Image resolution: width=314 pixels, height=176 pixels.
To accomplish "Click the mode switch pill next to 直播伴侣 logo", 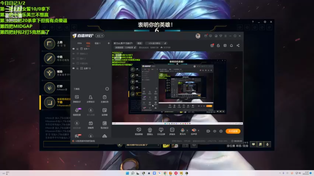I will (x=100, y=36).
